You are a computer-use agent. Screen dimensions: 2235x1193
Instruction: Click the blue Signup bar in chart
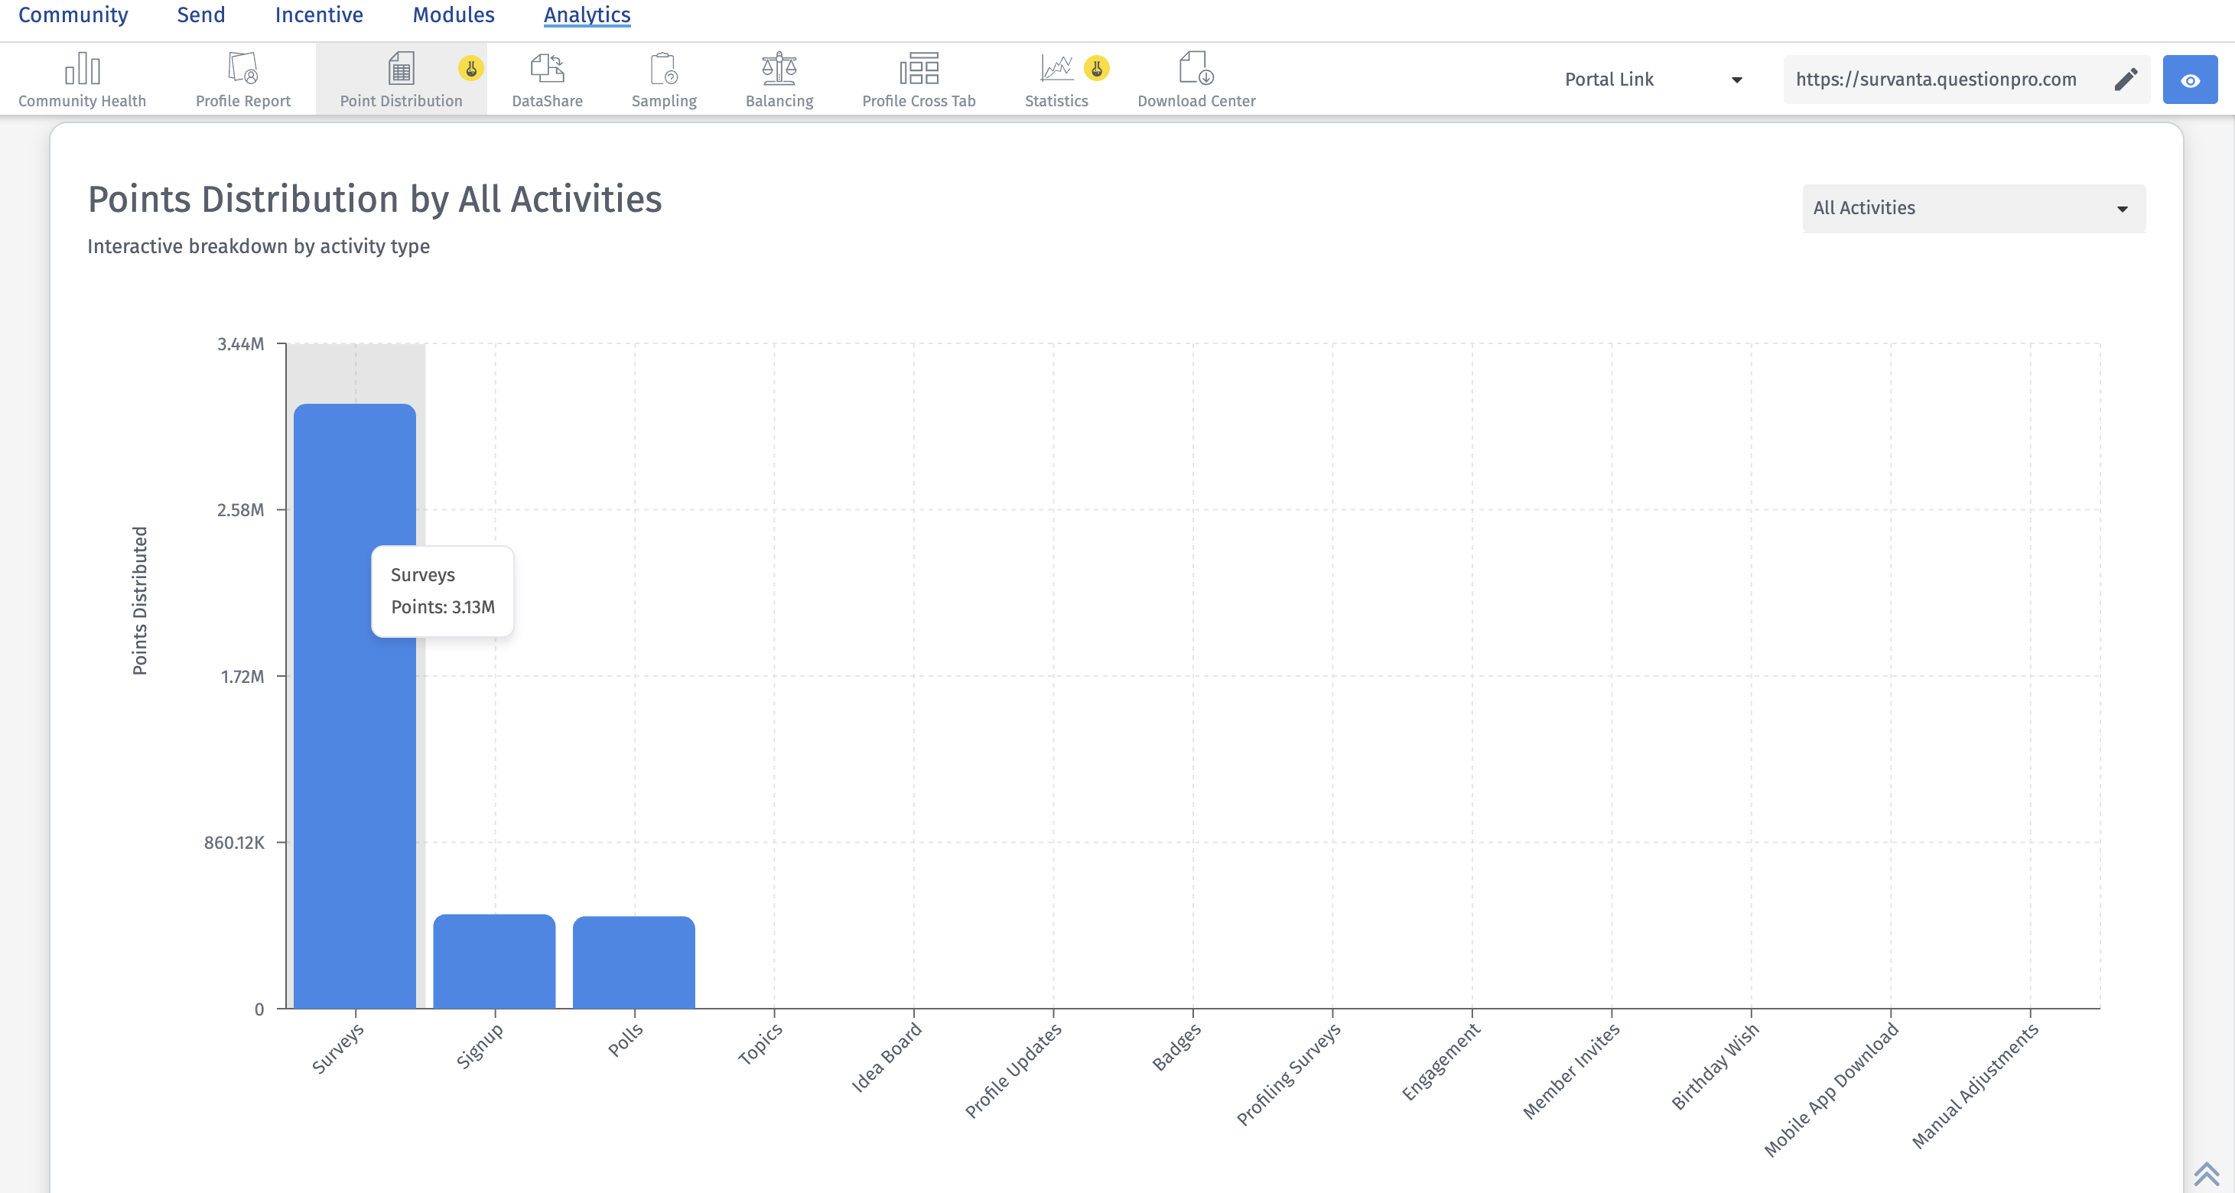(493, 961)
